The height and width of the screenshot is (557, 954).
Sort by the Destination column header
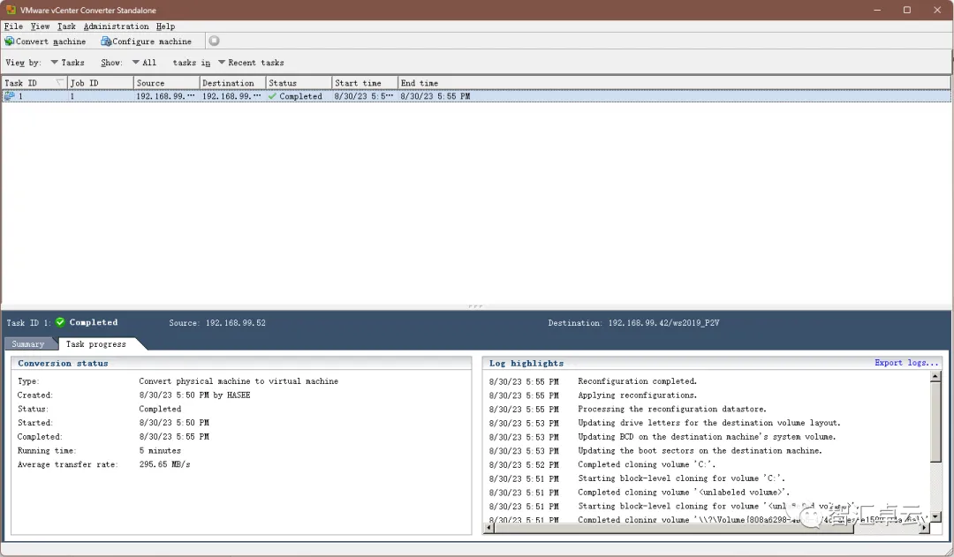coord(233,83)
